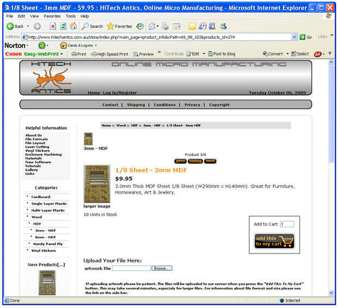This screenshot has width=338, height=308.
Task: Click the page vertical scrollbar thumb
Action: pos(331,114)
